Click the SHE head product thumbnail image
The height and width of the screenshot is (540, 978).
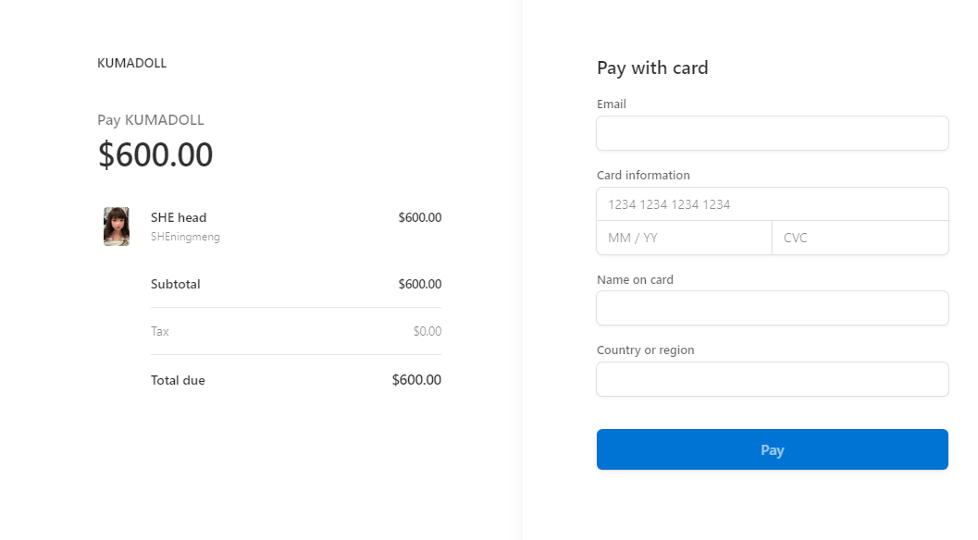pos(117,227)
